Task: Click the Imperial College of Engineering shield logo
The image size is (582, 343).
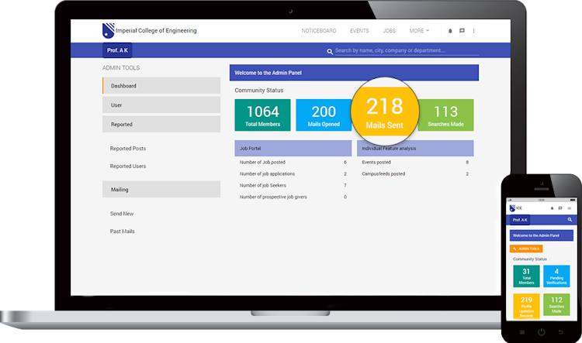Action: (x=108, y=30)
